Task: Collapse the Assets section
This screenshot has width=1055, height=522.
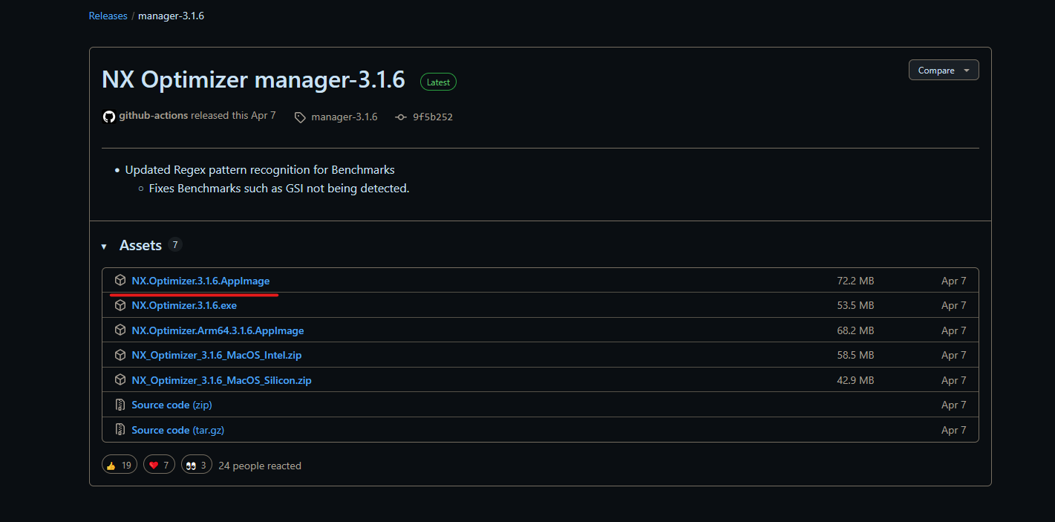Action: coord(105,246)
